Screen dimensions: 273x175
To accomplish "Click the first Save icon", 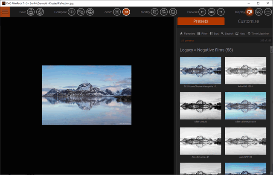I will 31,12.
